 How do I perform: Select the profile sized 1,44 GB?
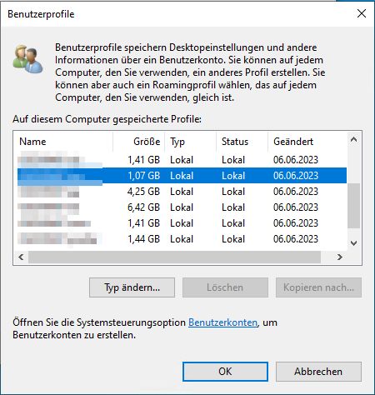click(x=182, y=239)
